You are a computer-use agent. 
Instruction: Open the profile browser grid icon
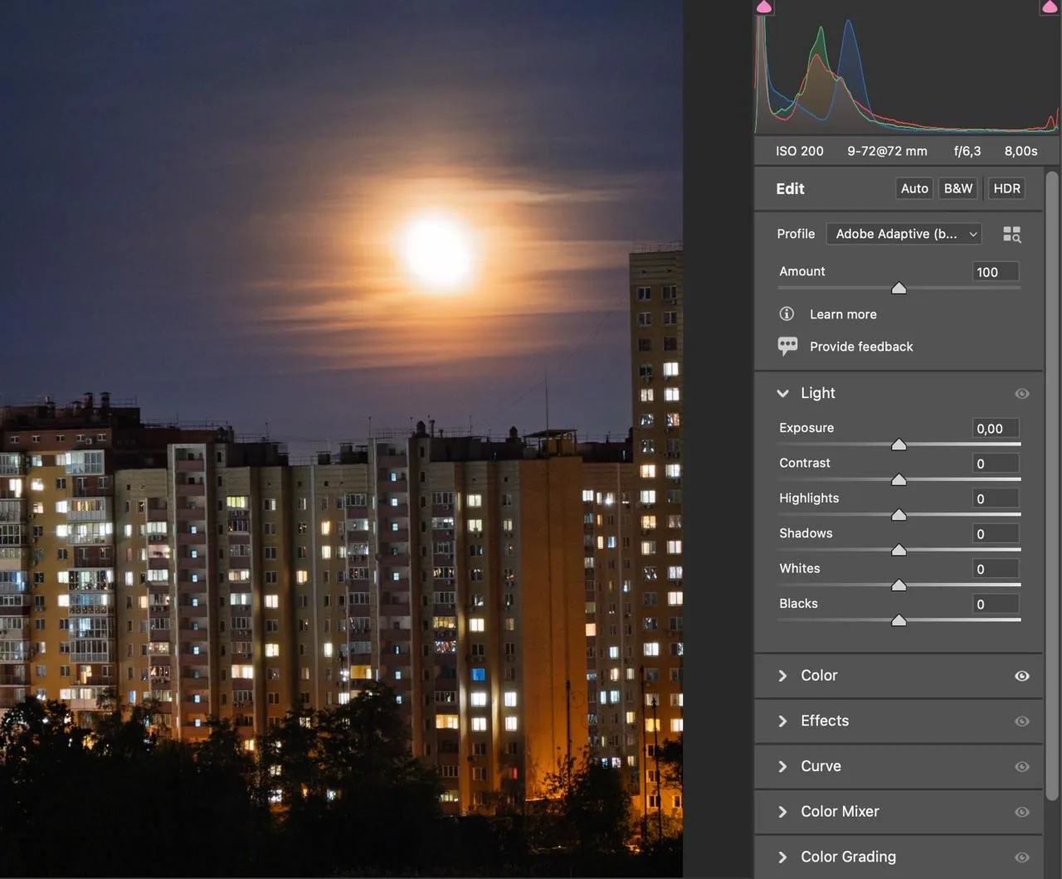pos(1011,235)
